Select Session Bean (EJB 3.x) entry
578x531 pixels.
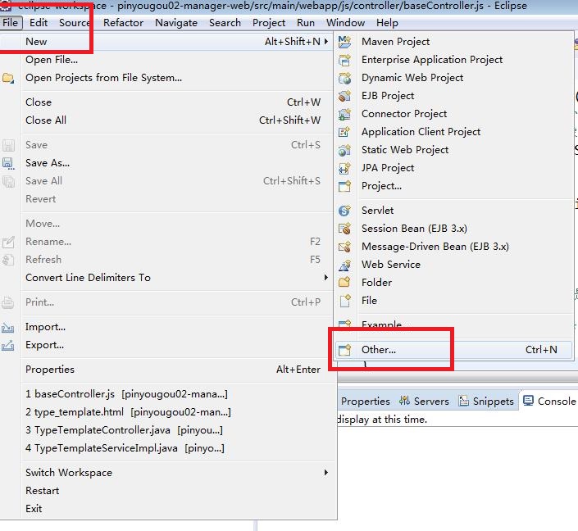point(453,229)
